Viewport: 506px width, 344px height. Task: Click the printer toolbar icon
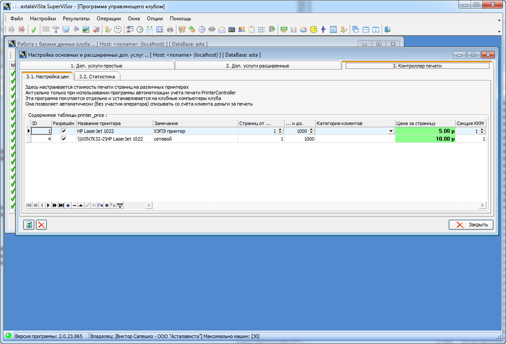pos(170,30)
